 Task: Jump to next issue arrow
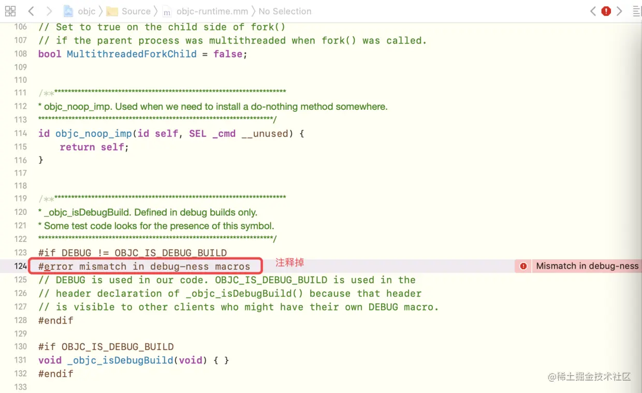(x=619, y=11)
